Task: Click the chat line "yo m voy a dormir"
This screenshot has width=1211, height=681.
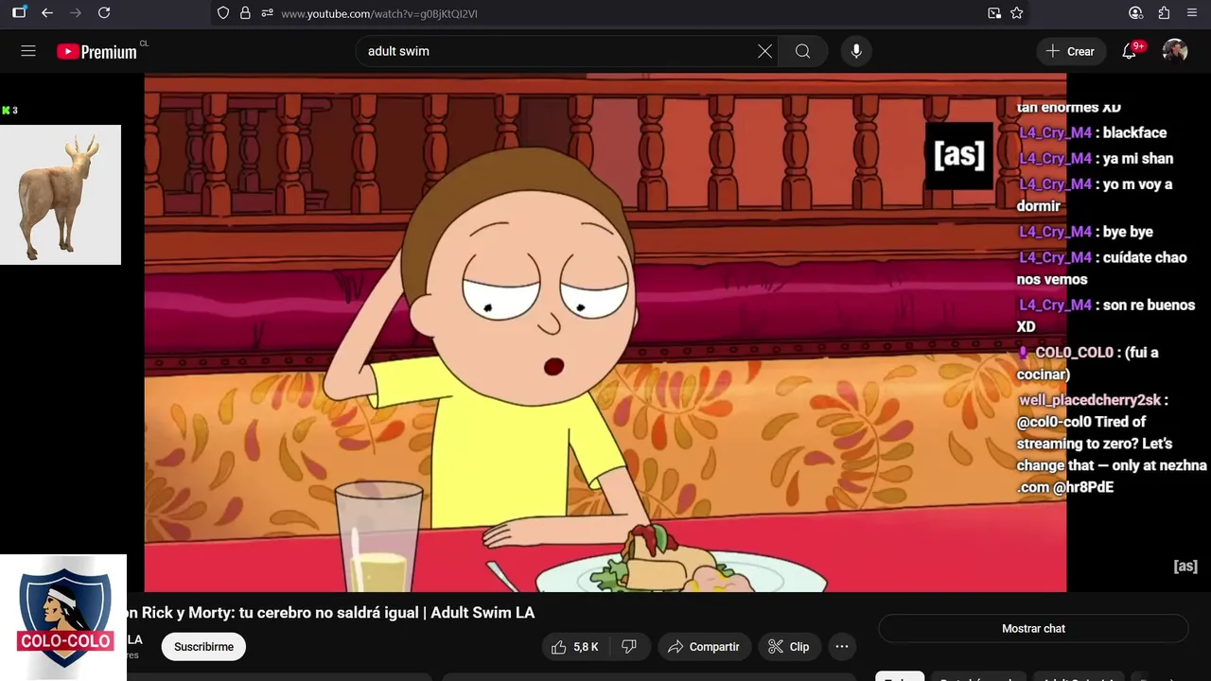Action: coord(1095,195)
